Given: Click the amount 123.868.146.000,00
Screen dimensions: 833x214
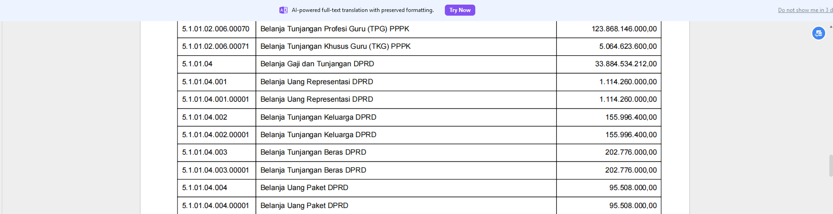Looking at the screenshot, I should [x=624, y=29].
